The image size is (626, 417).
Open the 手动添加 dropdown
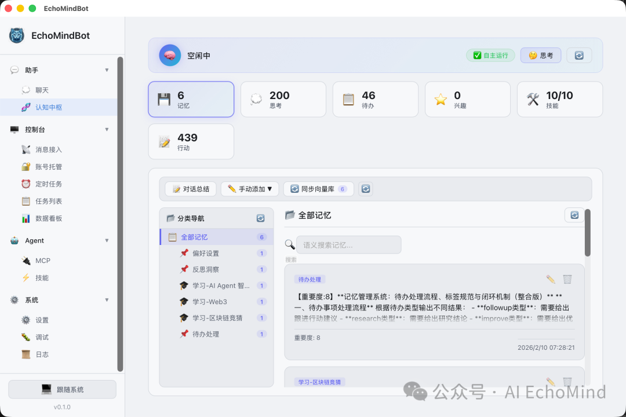click(x=249, y=189)
